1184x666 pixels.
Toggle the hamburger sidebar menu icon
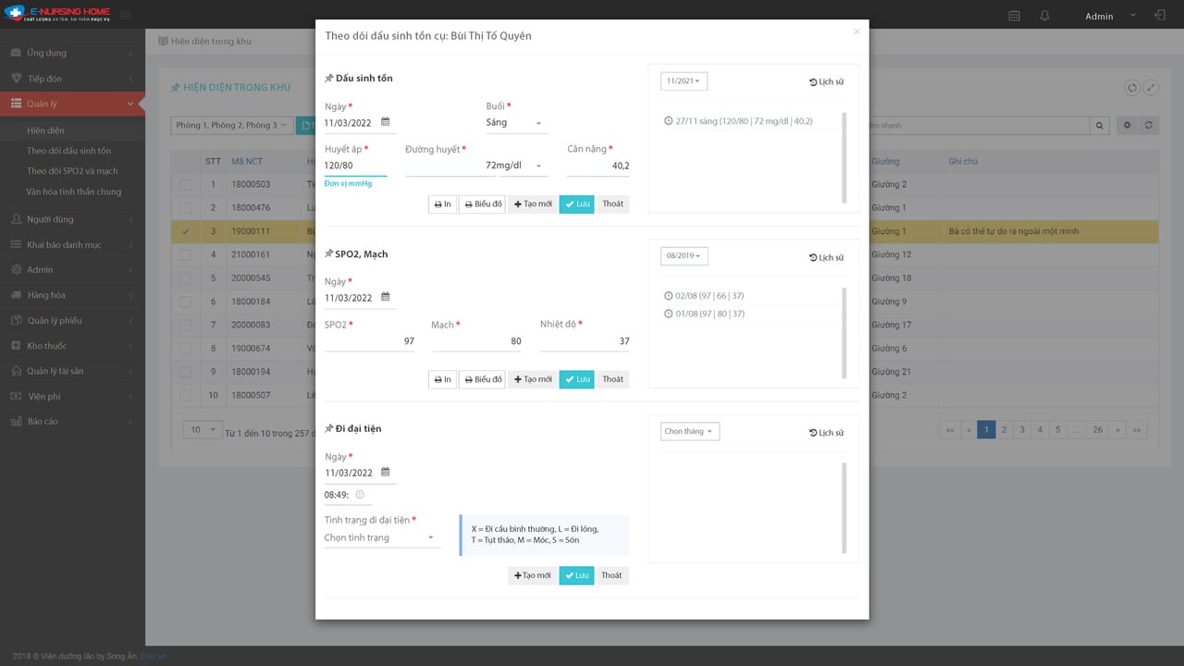click(126, 15)
